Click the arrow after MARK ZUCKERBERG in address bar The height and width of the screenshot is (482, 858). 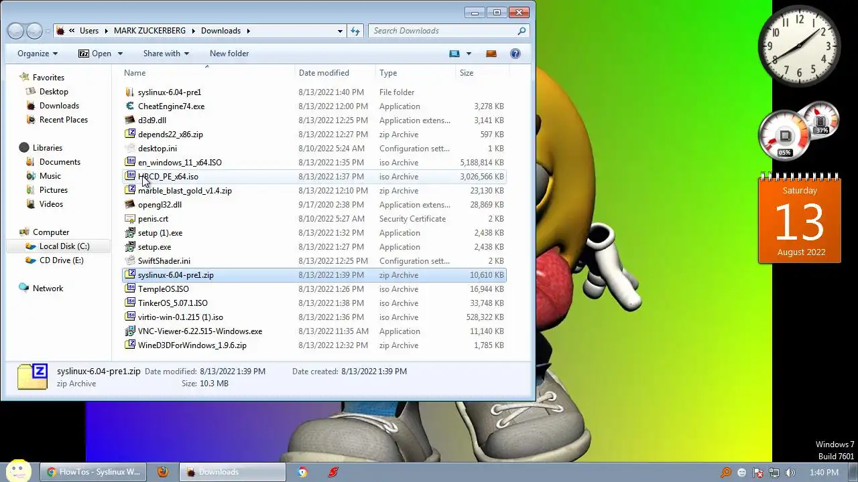(194, 31)
